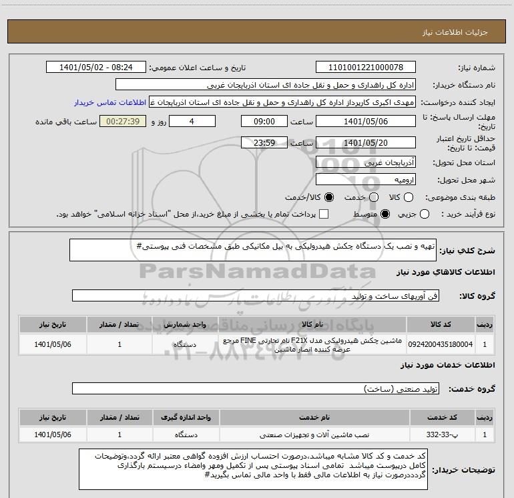Click the goods table نام کالا column header
514x498 pixels.
[x=312, y=325]
